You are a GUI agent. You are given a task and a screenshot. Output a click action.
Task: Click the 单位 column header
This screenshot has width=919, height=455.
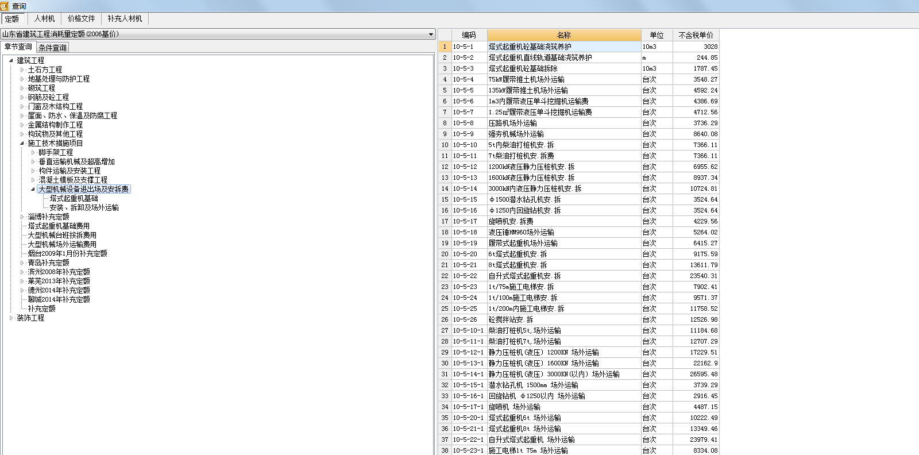[657, 35]
